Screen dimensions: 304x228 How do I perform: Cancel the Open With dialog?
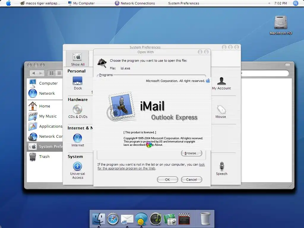191,180
